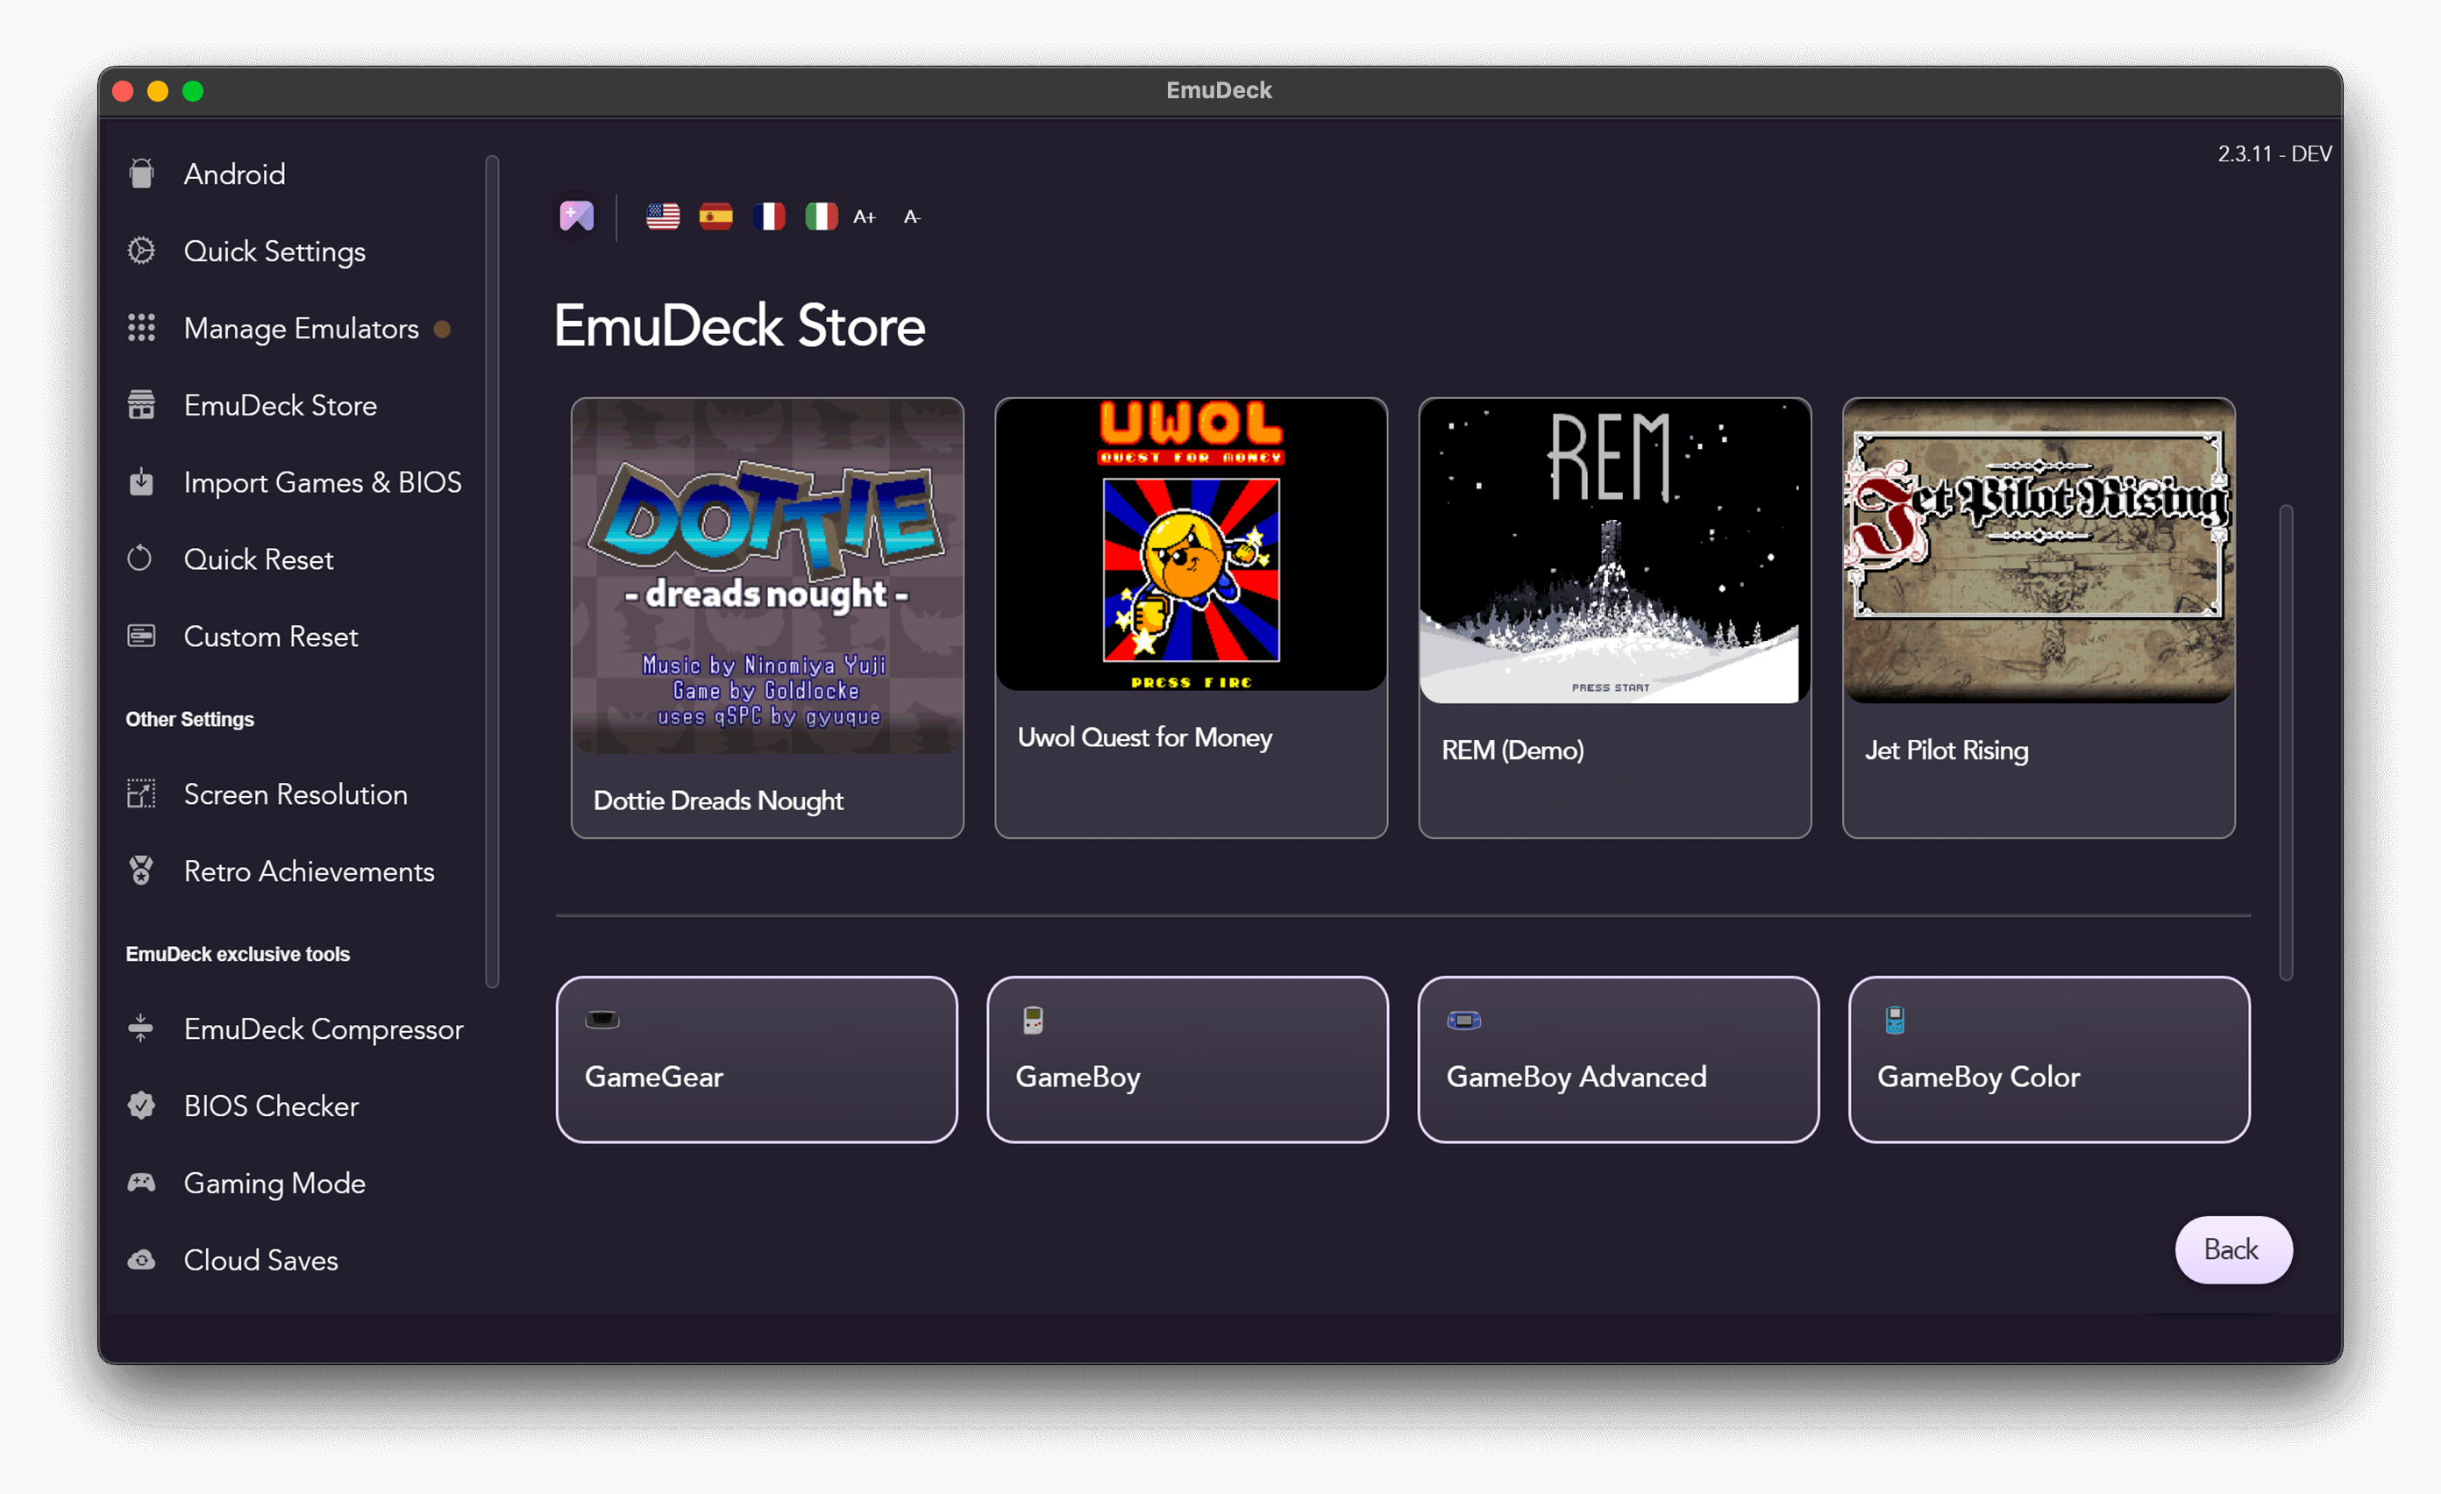Increase font size with A+

point(865,216)
